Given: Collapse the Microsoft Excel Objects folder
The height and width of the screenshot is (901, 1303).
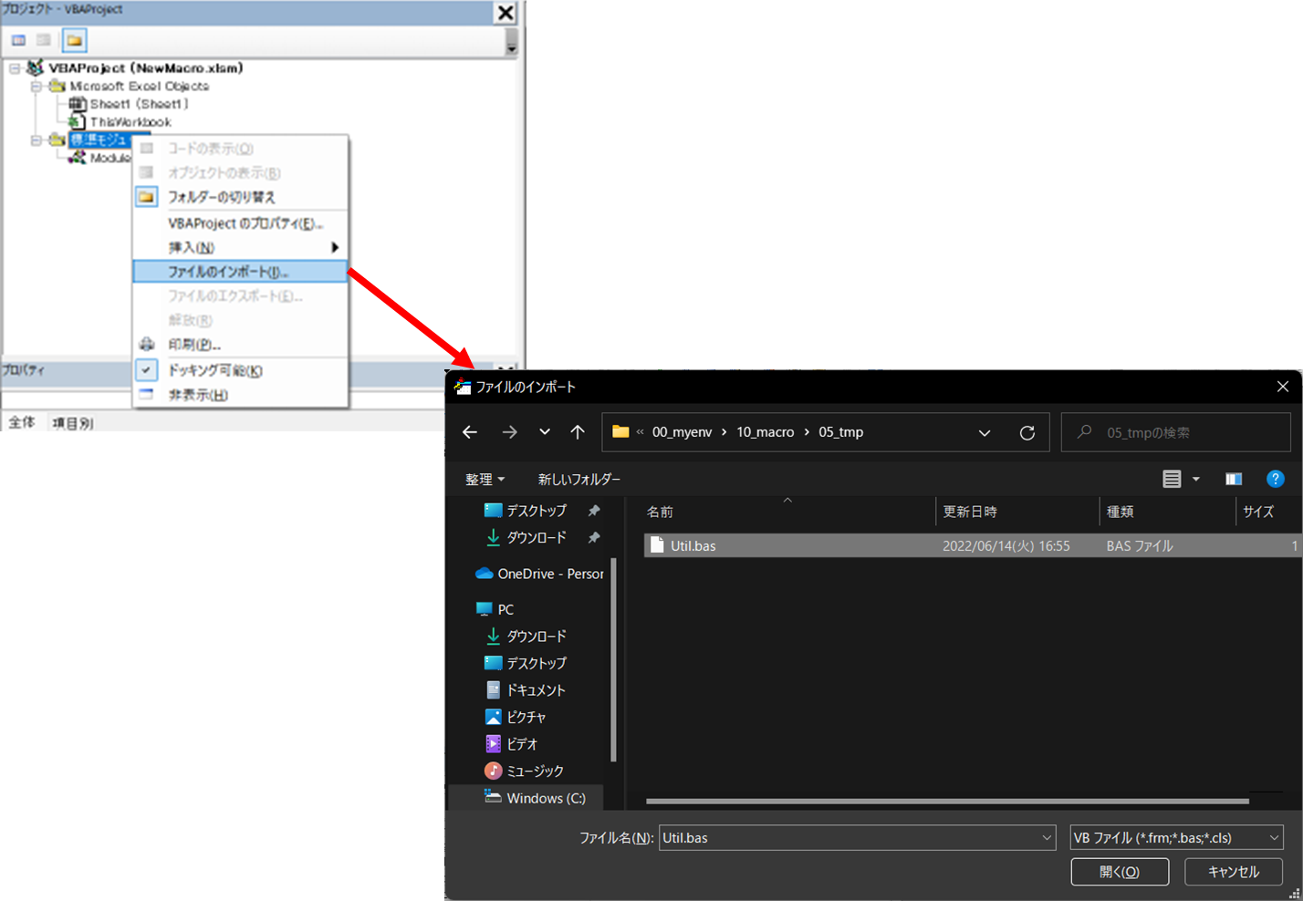Looking at the screenshot, I should [36, 87].
